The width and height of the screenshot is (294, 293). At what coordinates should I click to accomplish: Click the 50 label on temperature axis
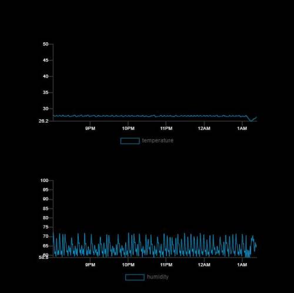(45, 44)
